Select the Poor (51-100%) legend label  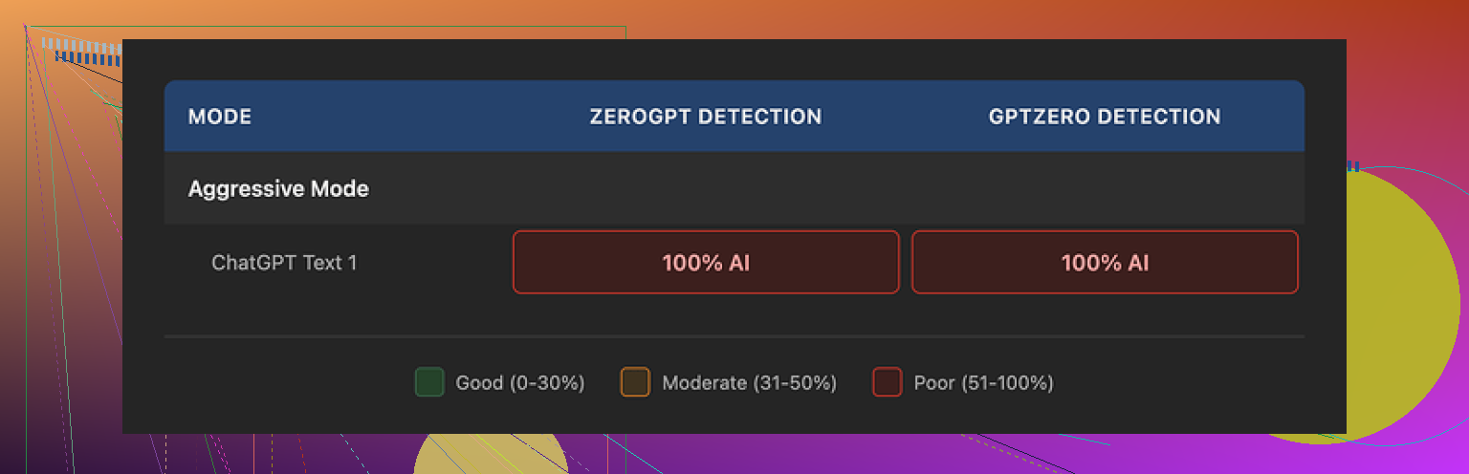point(983,383)
